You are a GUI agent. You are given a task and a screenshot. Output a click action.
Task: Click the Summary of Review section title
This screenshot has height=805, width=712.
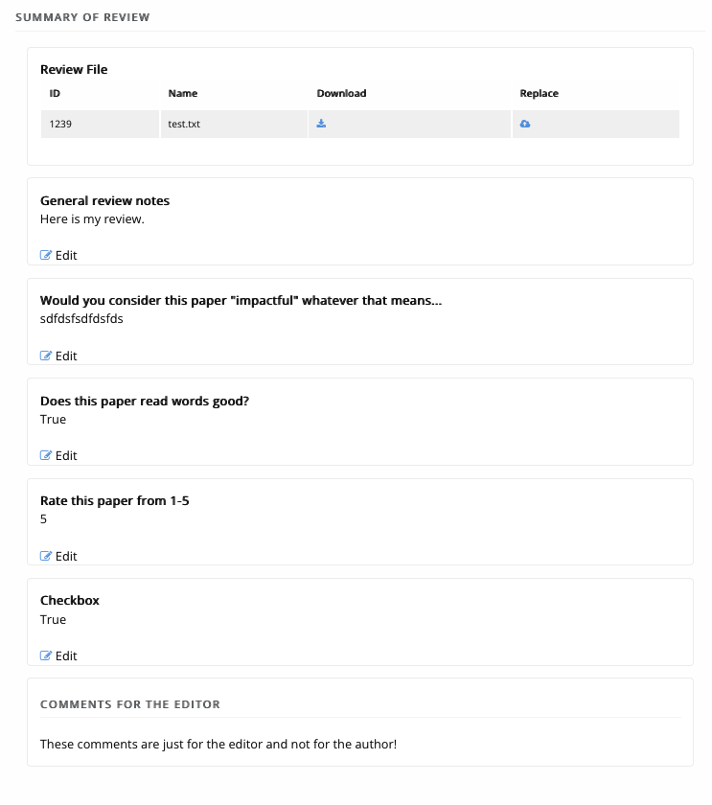pyautogui.click(x=82, y=18)
